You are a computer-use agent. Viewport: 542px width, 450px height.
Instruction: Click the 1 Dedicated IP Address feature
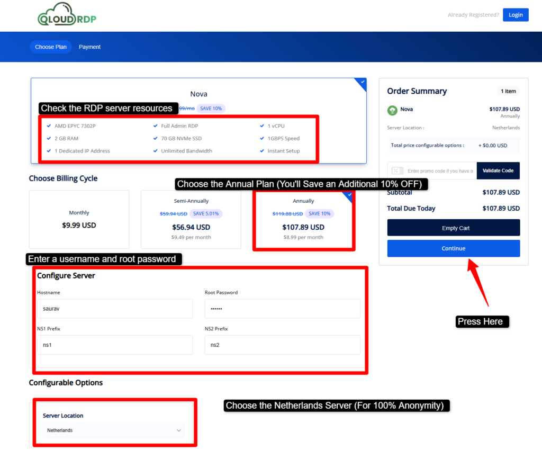coord(82,151)
